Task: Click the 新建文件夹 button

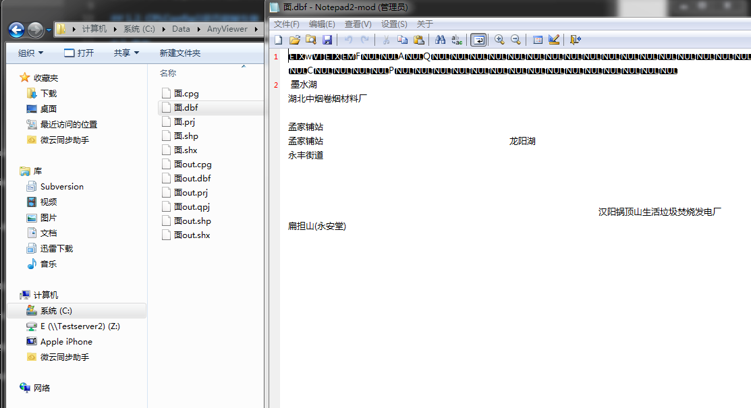Action: (180, 53)
